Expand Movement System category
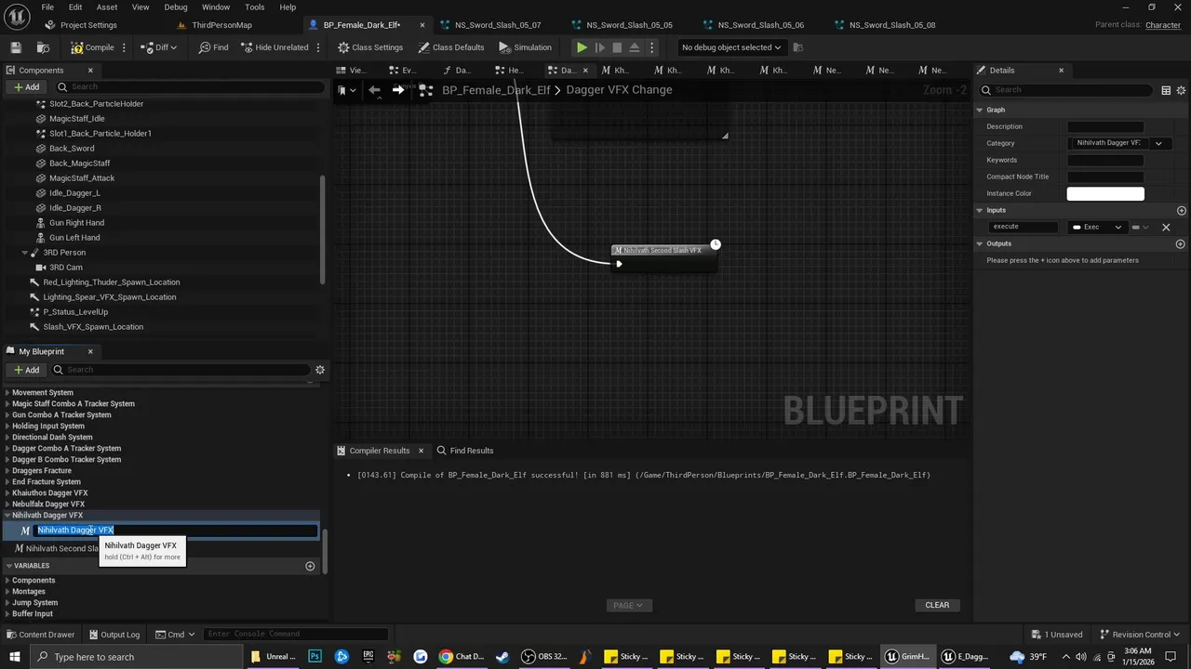This screenshot has height=669, width=1191. [7, 393]
